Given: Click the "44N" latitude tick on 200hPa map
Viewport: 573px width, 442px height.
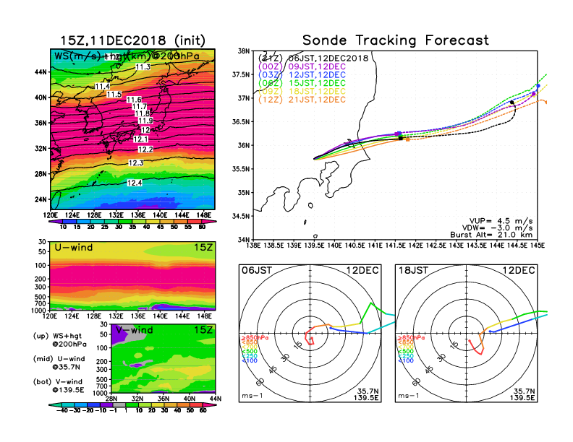Looking at the screenshot, I should click(x=41, y=72).
